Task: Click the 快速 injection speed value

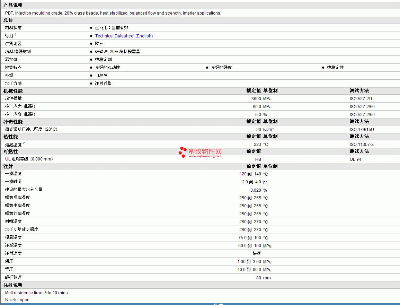Action: pos(257,253)
